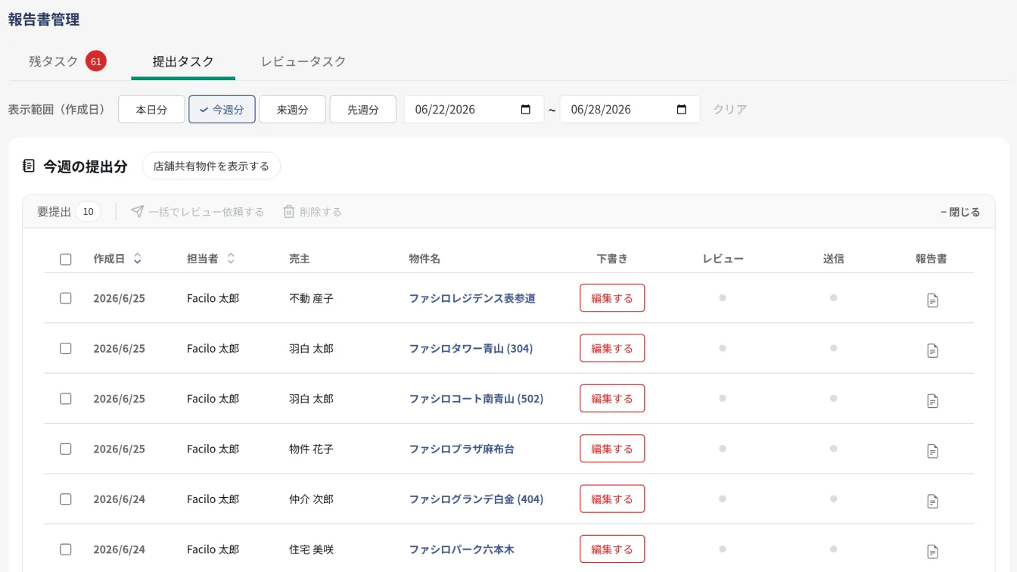The image size is (1017, 572).
Task: Filter by 先週分
Action: [x=362, y=110]
